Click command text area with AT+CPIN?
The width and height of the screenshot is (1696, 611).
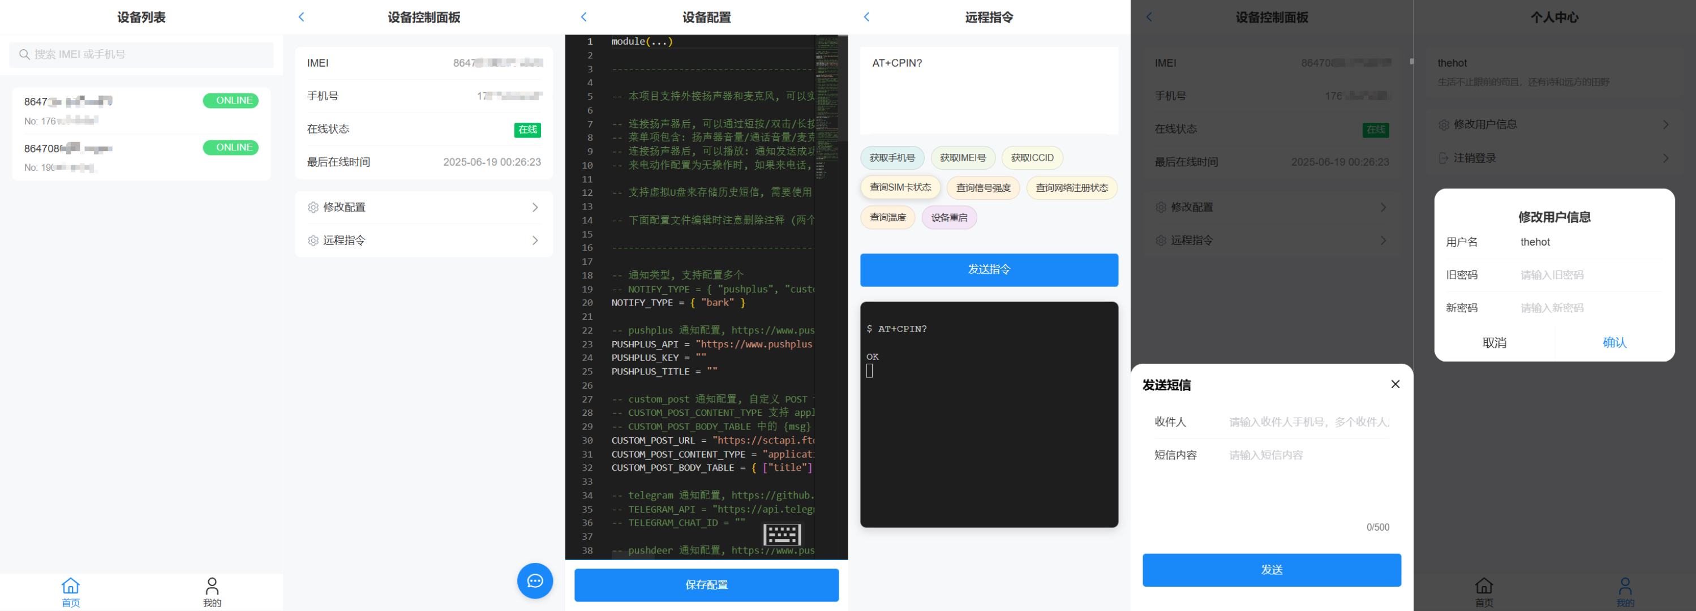tap(989, 91)
